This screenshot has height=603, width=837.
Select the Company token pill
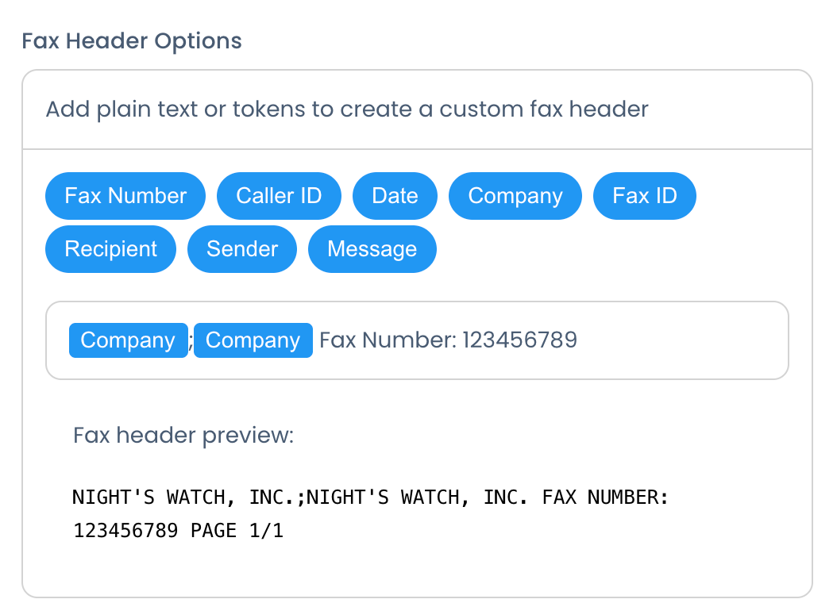click(515, 195)
